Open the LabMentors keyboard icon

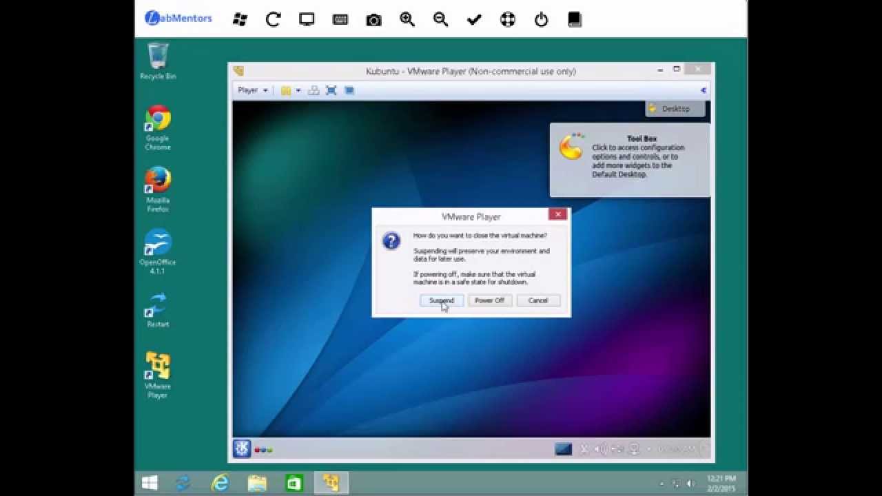tap(340, 19)
